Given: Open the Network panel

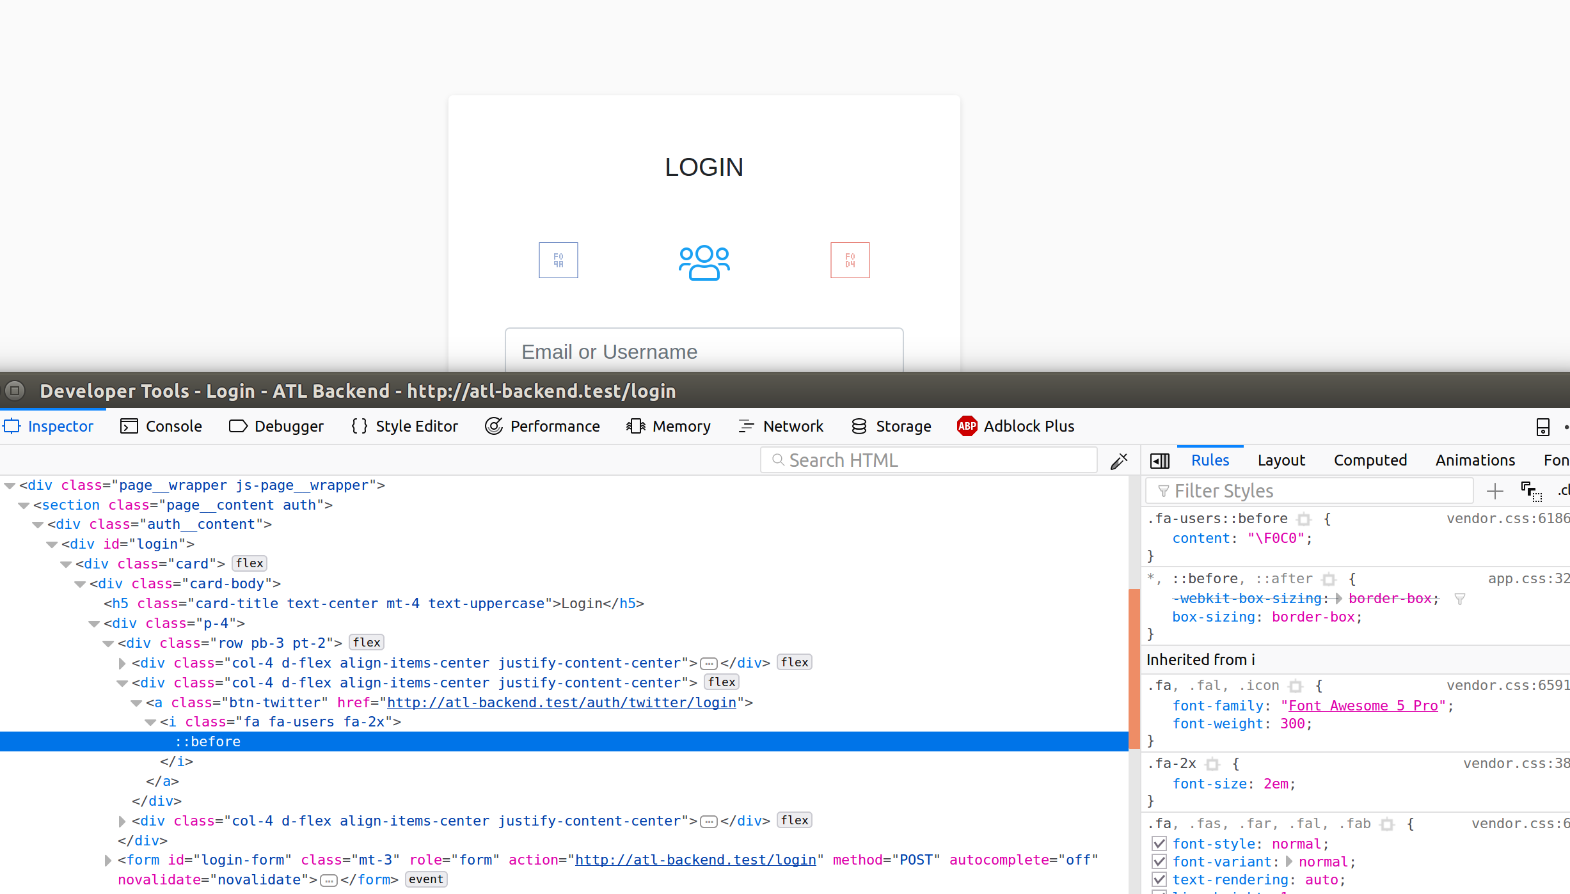Looking at the screenshot, I should [x=781, y=426].
